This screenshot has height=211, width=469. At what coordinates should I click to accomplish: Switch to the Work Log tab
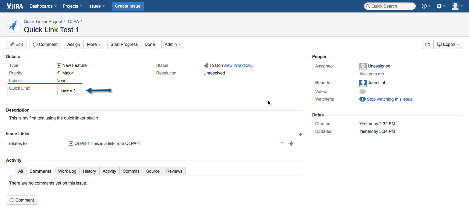tap(67, 171)
